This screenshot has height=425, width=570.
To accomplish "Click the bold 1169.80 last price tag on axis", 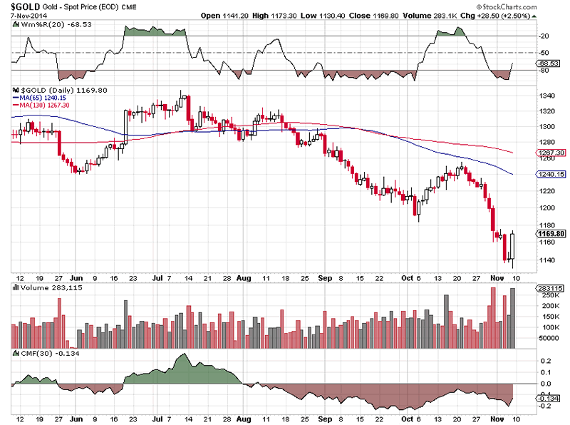I will [551, 234].
